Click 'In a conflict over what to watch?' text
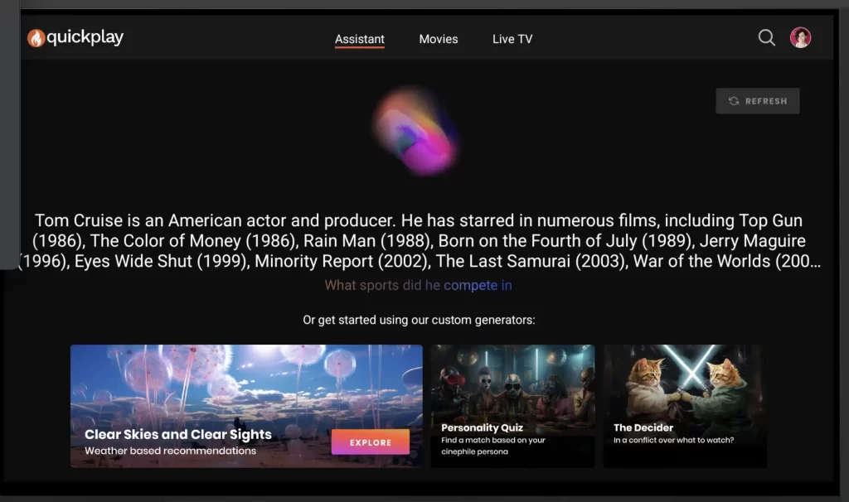 673,440
